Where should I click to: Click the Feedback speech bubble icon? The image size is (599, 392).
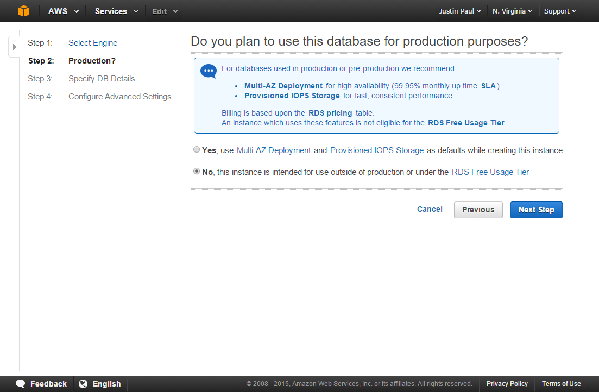[20, 384]
